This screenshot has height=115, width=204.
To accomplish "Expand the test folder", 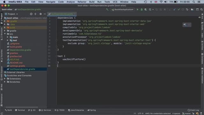I will [x=8, y=40].
